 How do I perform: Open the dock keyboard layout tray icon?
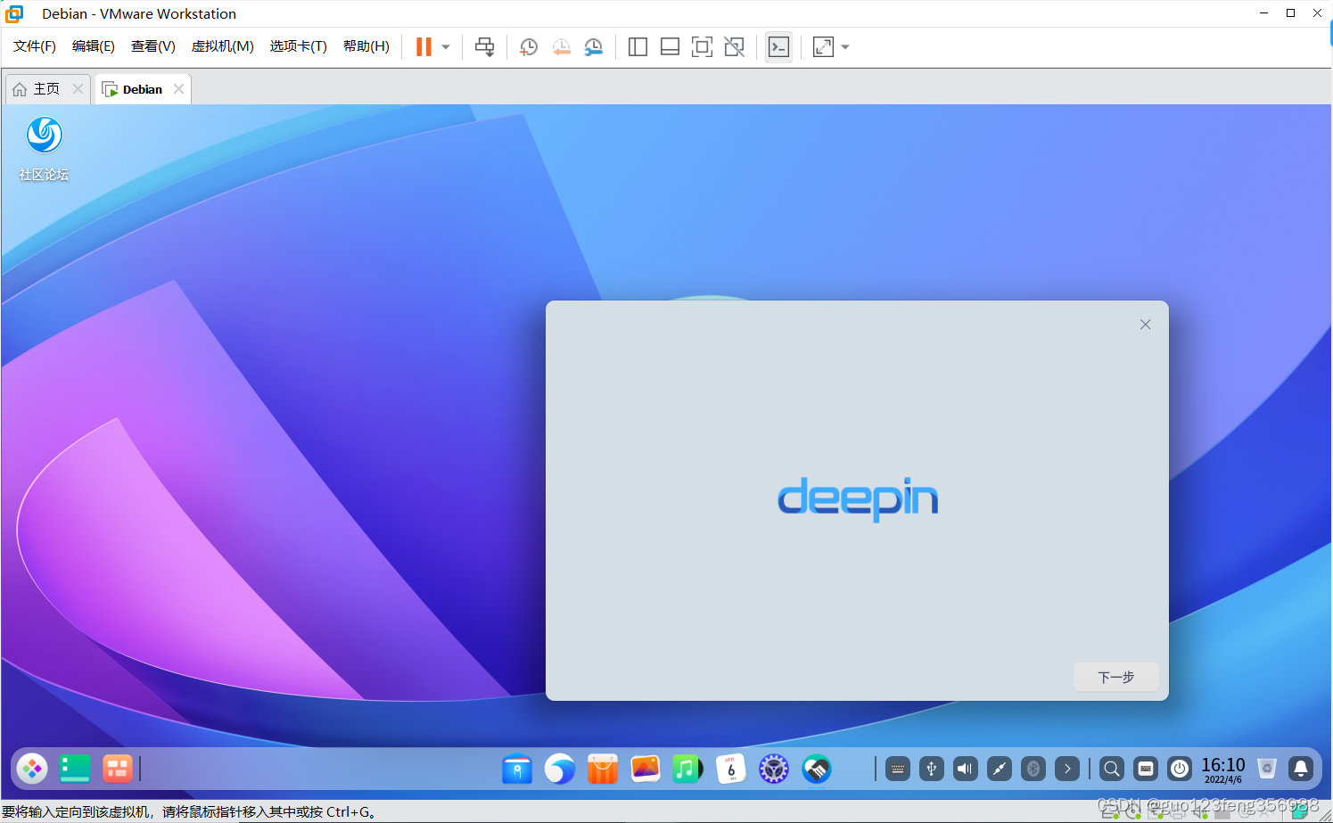click(898, 769)
